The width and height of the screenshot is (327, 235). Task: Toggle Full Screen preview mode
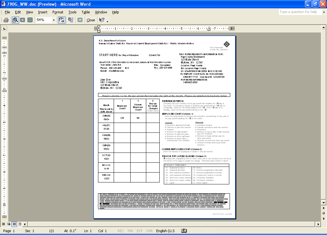pyautogui.click(x=80, y=20)
